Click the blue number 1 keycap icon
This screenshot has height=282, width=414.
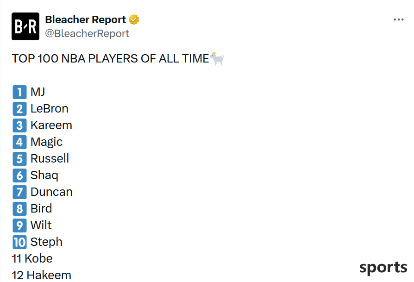point(19,92)
